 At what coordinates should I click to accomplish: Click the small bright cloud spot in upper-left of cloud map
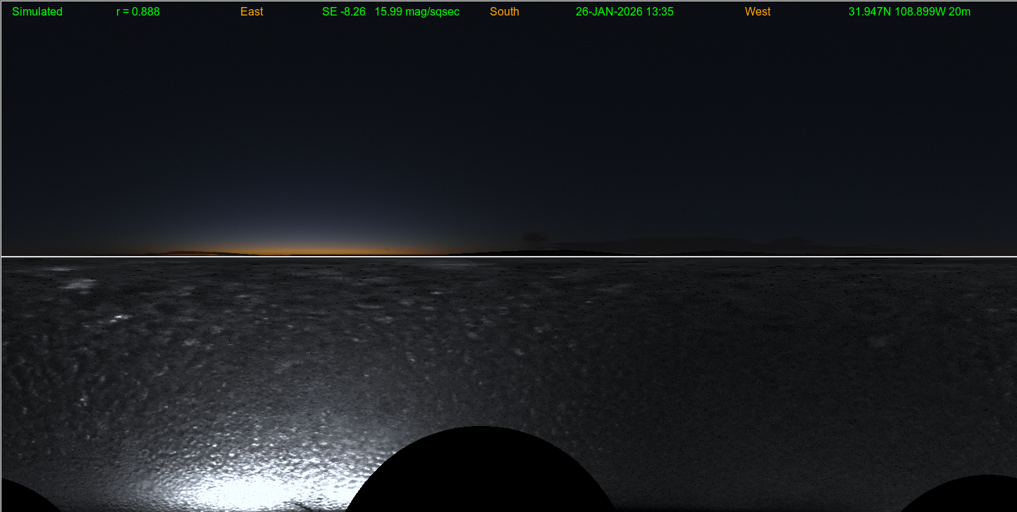[x=122, y=317]
